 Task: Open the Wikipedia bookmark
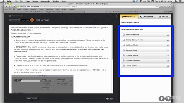click(49, 9)
